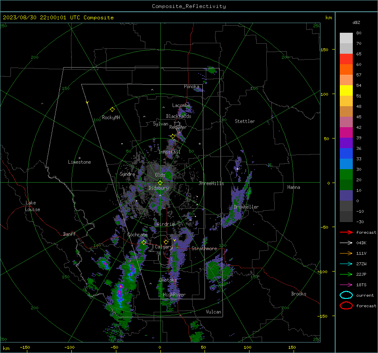Click the Sylvan label

(160, 124)
